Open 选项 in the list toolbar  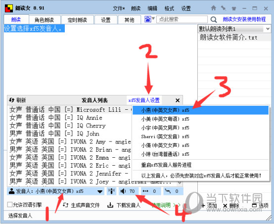tap(260, 206)
